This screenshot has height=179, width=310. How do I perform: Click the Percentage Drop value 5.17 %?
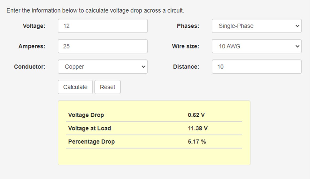[197, 142]
